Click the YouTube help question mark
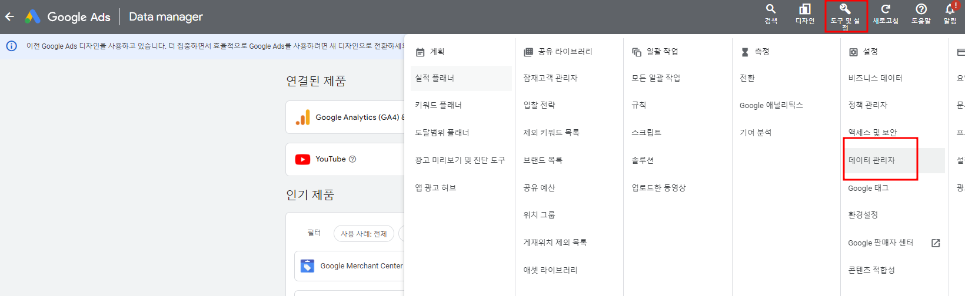Viewport: 965px width, 296px height. coord(352,159)
